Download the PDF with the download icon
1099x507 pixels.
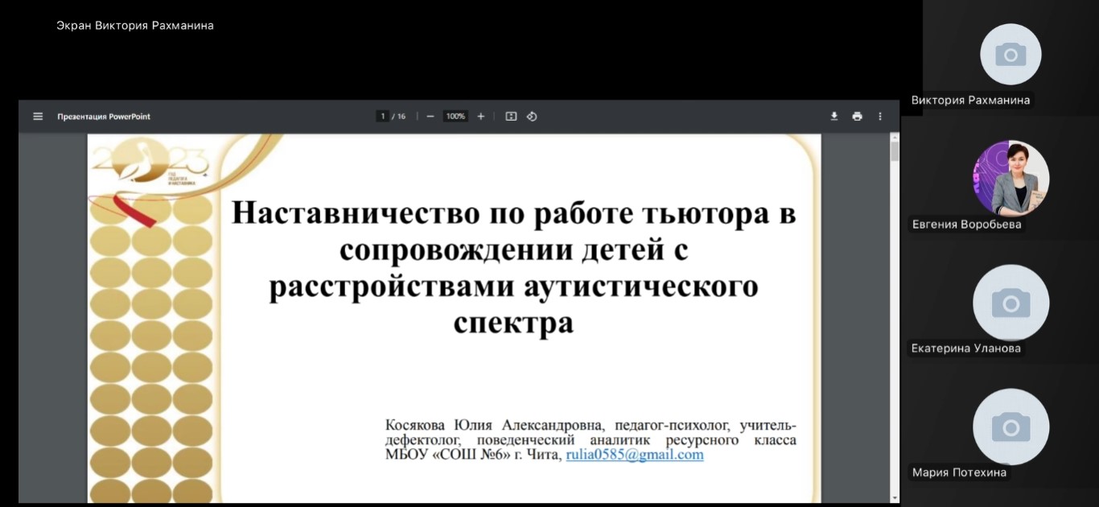tap(834, 116)
